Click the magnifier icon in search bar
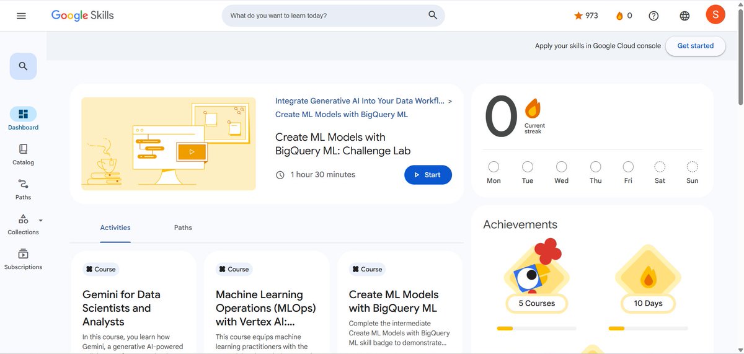Screen dimensions: 744x354 click(433, 15)
